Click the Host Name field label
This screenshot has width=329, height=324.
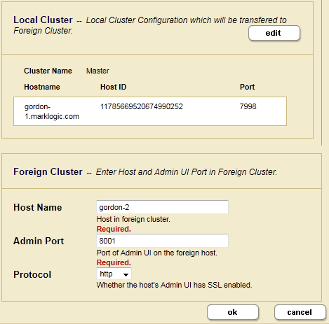pos(38,207)
